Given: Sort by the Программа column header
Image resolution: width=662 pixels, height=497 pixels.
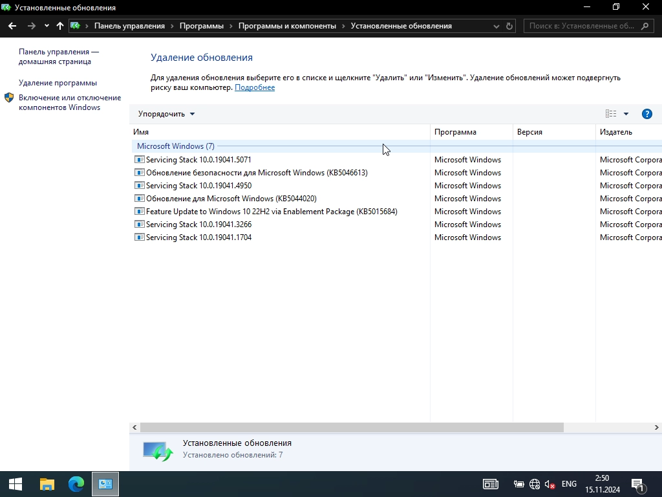Looking at the screenshot, I should click(x=471, y=132).
